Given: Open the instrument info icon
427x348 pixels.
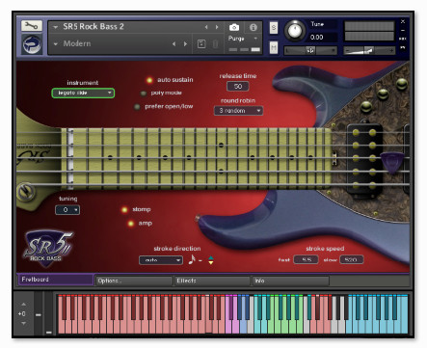Looking at the screenshot, I should [x=254, y=27].
